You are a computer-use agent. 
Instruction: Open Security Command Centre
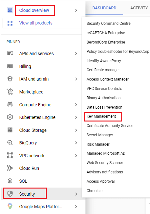(x=108, y=24)
